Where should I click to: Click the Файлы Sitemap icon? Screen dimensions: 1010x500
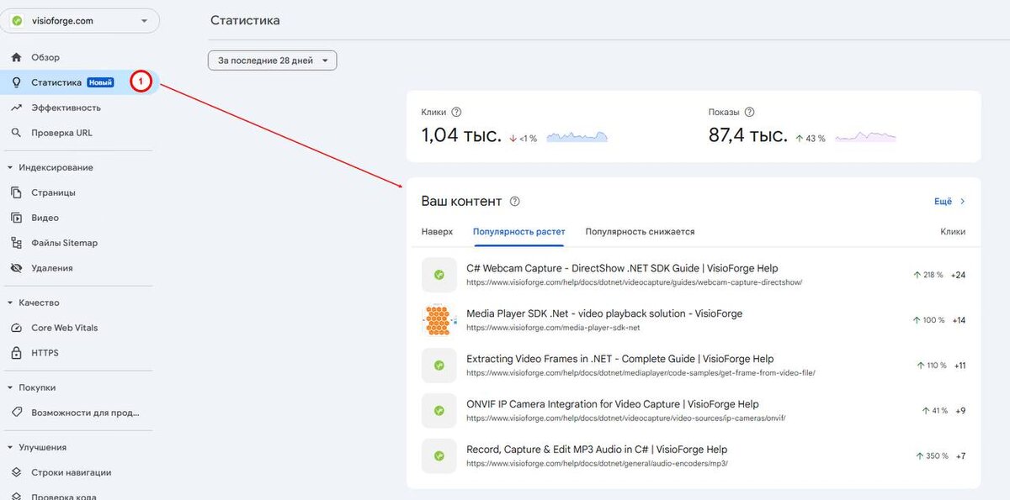[16, 243]
